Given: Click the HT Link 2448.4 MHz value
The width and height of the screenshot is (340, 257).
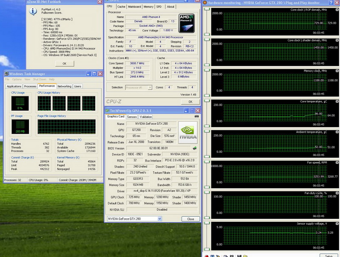Looking at the screenshot, I should click(137, 77).
